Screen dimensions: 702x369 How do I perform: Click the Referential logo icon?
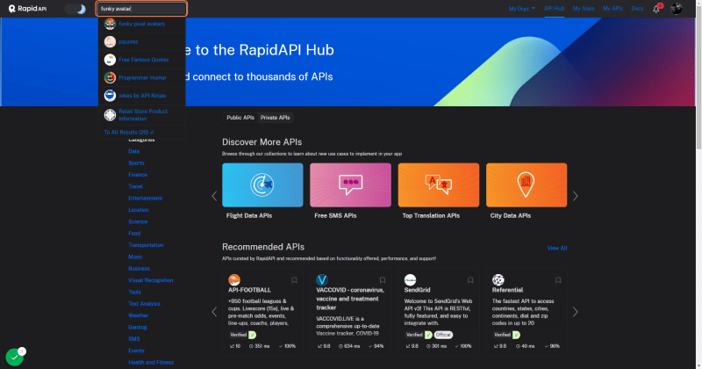tap(498, 279)
